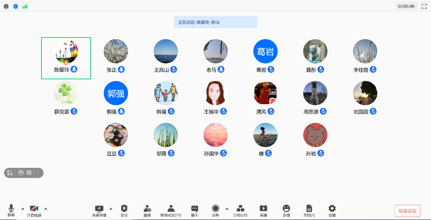Turn on camera with 开启视频
This screenshot has height=220, width=431.
point(34,211)
